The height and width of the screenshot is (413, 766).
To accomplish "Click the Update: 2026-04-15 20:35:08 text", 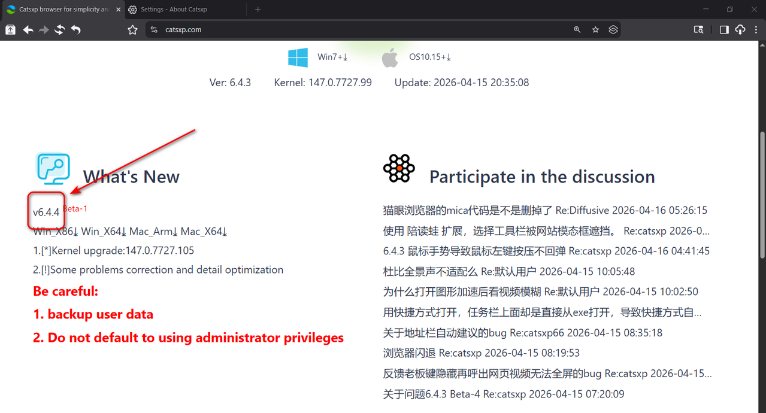I will (462, 83).
